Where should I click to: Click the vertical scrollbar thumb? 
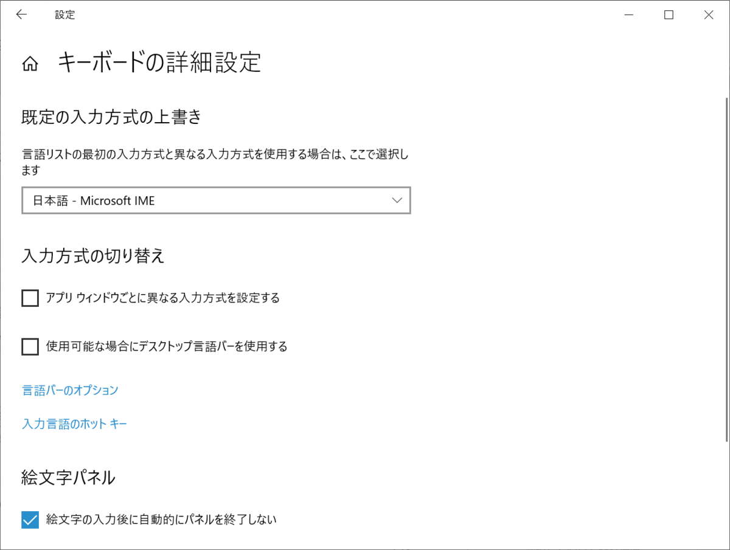tap(726, 269)
